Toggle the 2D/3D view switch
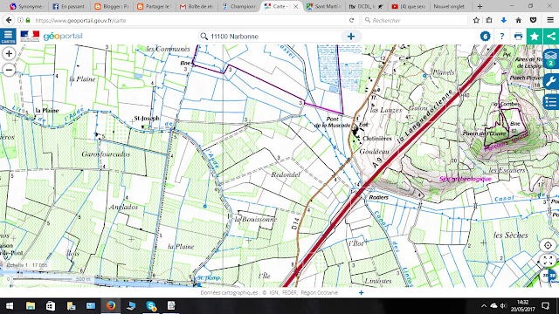The width and height of the screenshot is (559, 314). [x=549, y=276]
